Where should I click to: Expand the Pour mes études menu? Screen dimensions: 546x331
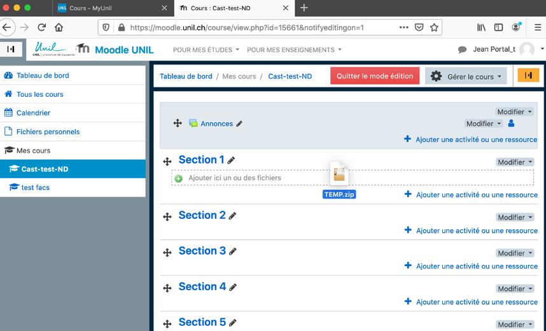[206, 50]
